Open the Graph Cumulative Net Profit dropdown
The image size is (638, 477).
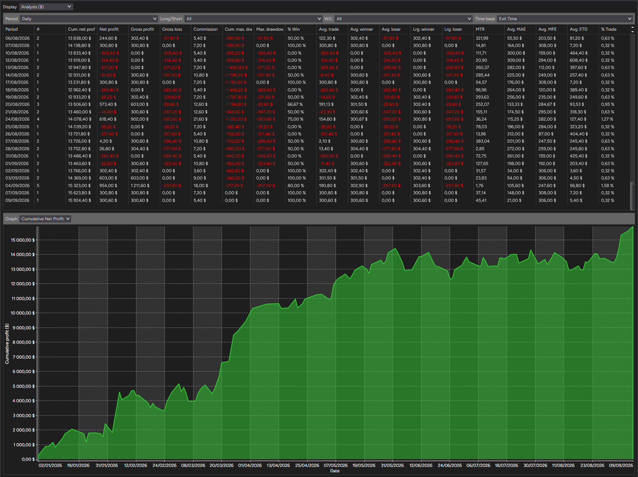45,219
